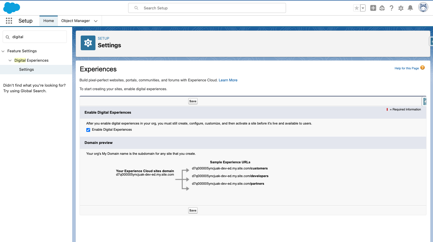Click the Quick Find magnifier icon

8,37
